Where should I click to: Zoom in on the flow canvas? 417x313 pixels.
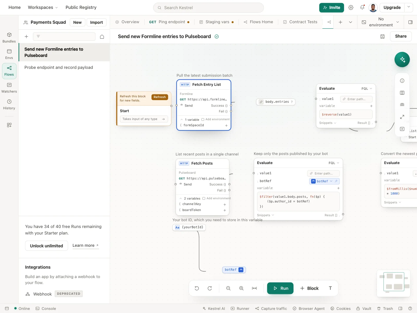[x=241, y=288]
